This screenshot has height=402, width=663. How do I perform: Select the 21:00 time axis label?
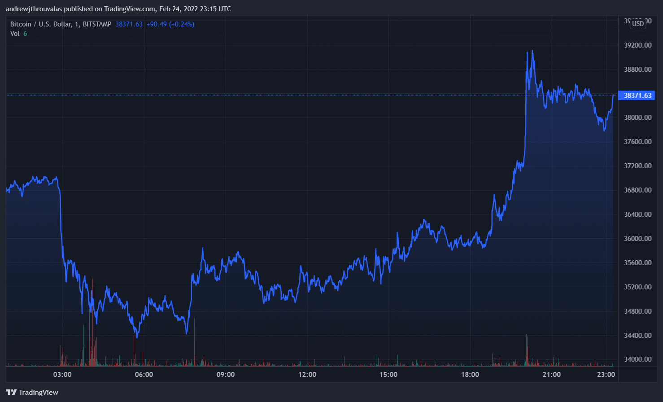point(552,374)
